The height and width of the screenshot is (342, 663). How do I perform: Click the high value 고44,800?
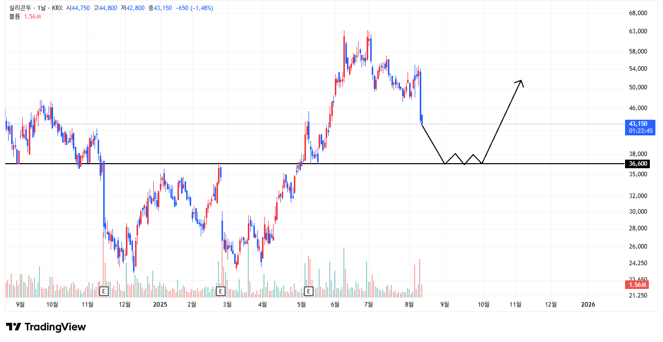(105, 8)
